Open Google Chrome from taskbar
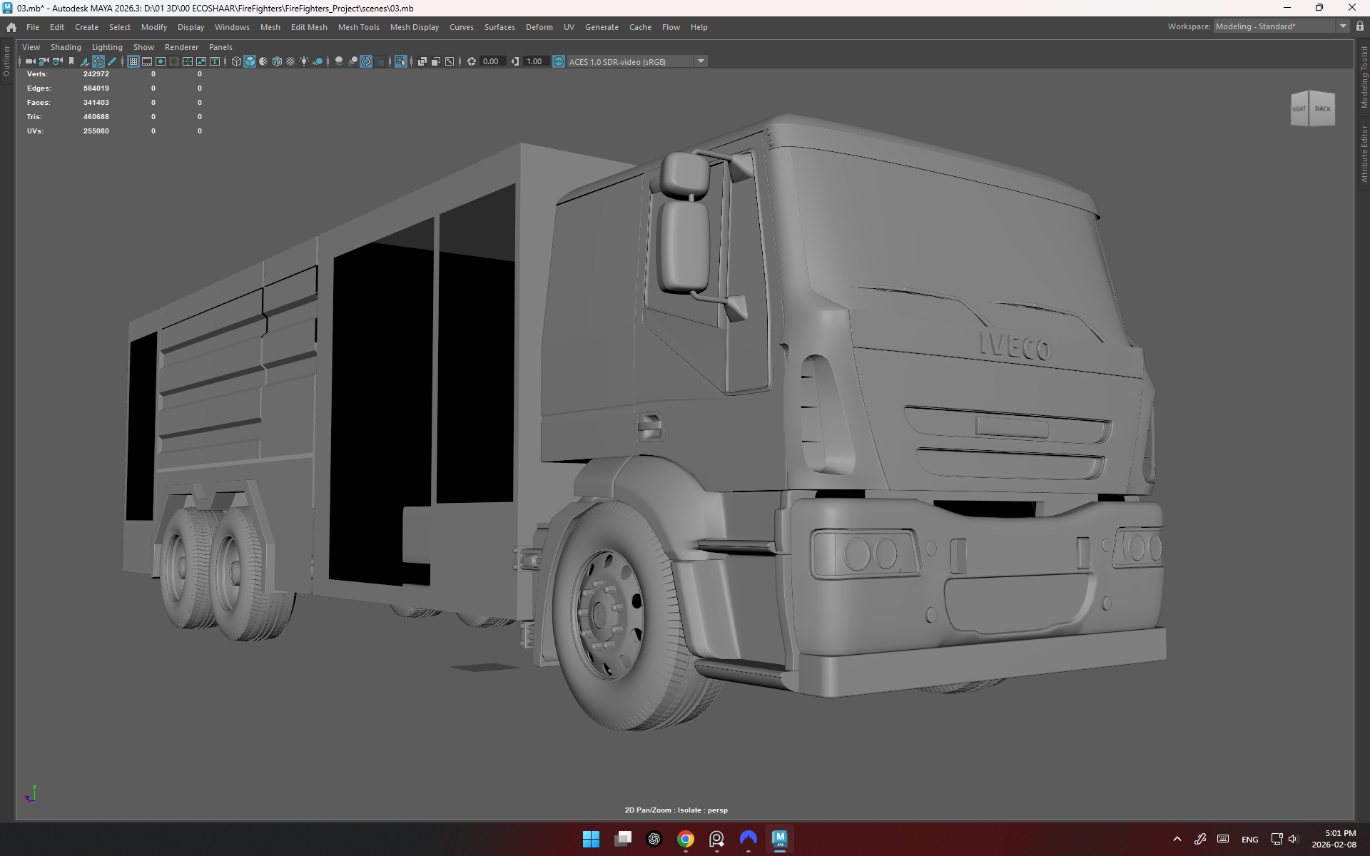 (685, 839)
